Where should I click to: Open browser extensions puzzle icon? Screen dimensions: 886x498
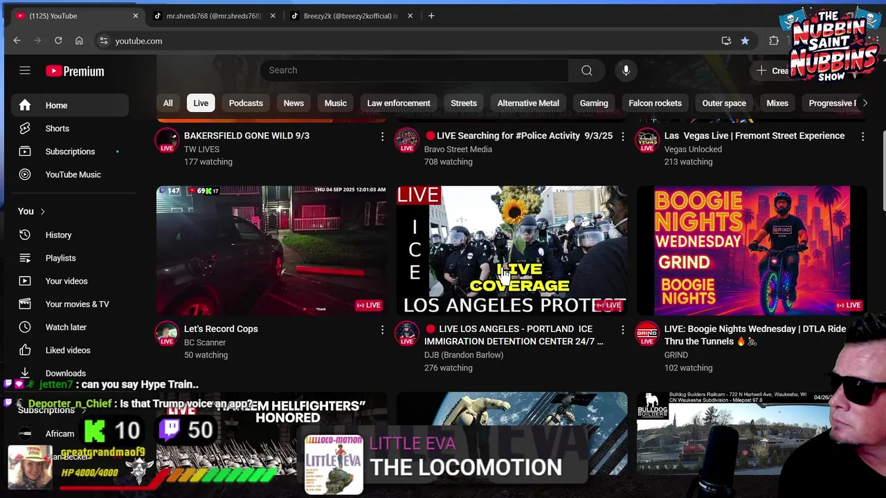774,41
